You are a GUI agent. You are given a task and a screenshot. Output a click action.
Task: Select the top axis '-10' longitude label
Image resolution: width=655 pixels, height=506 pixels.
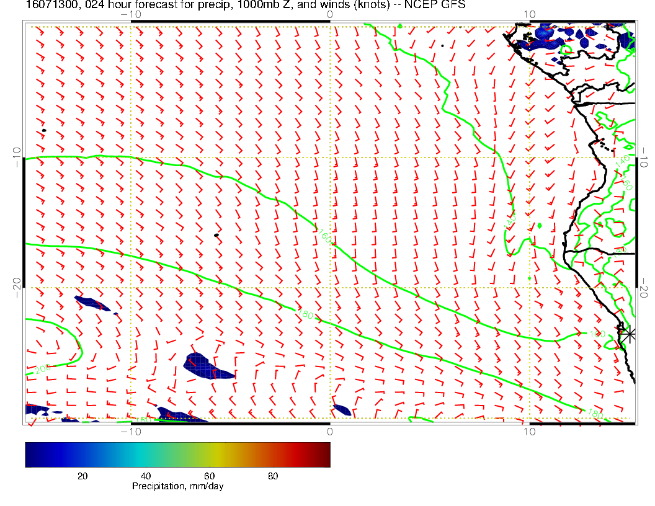tap(131, 15)
